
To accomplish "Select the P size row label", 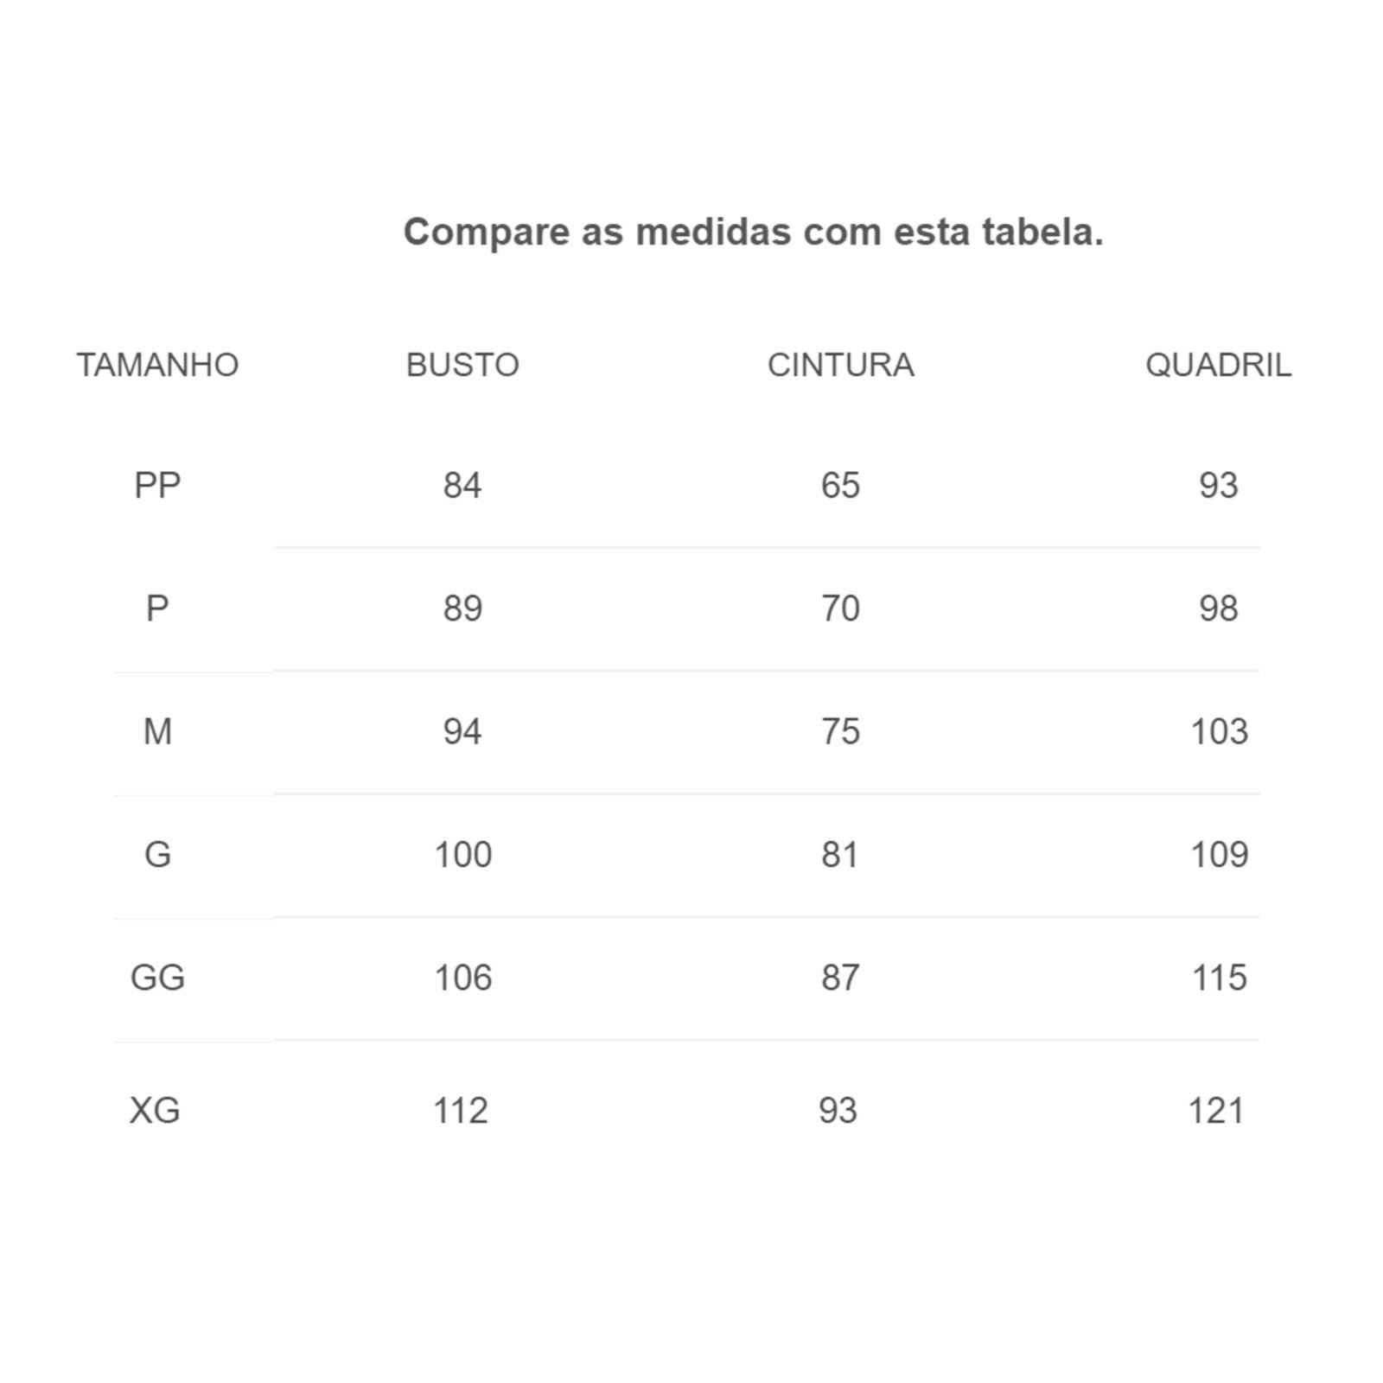I will (157, 609).
